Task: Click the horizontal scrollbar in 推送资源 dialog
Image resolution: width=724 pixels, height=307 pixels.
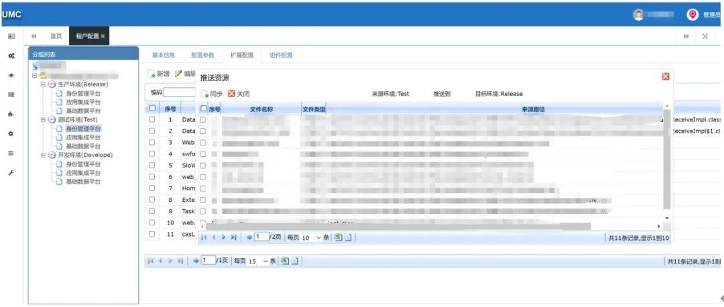Action: 398,226
